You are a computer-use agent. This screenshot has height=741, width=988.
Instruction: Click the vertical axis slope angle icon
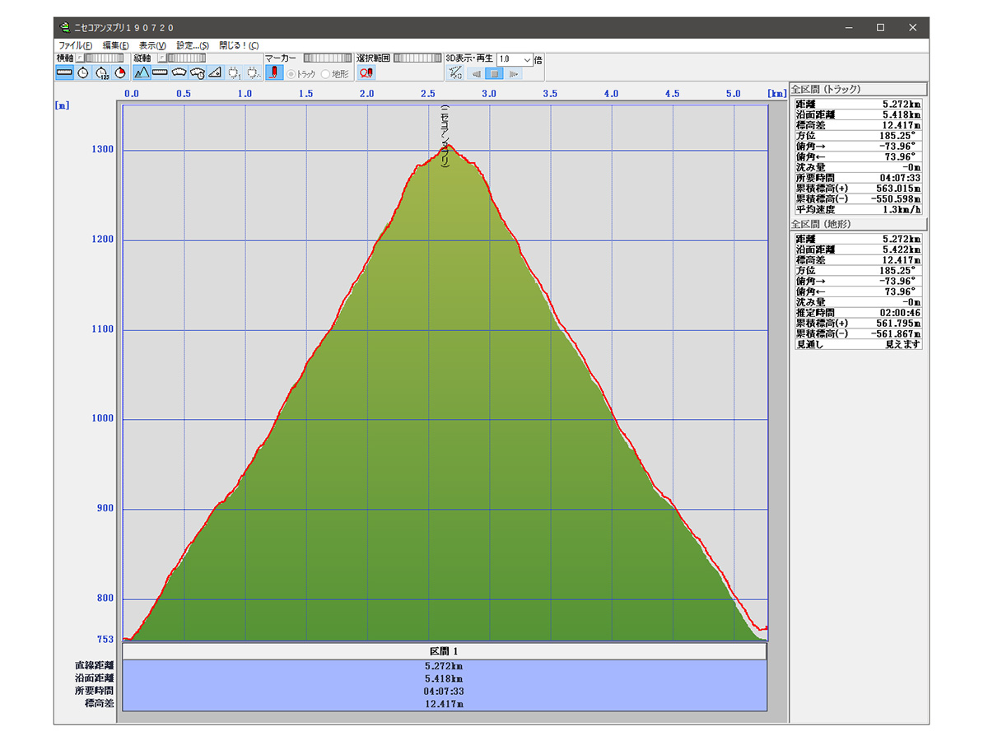(215, 73)
